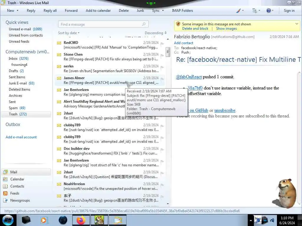
Task: Open the Sign in button
Action: click(x=289, y=11)
